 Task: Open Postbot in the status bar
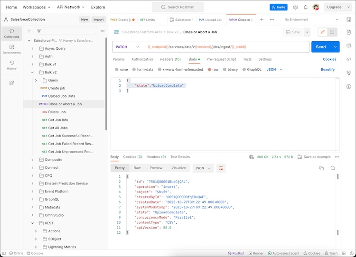click(236, 253)
